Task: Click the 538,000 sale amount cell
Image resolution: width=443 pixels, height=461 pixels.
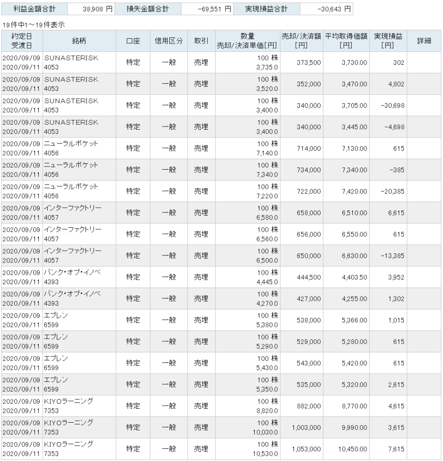Action: (301, 320)
